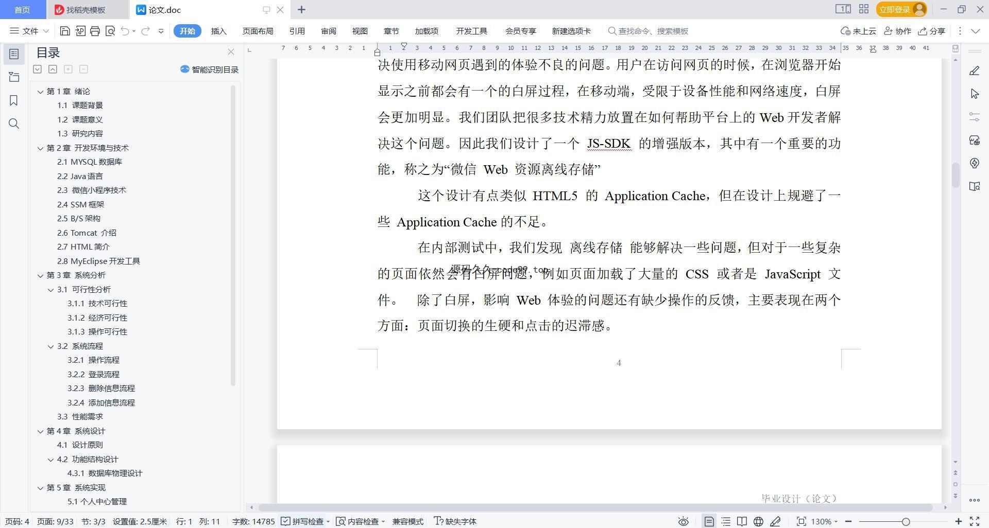Screen dimensions: 989x528
Task: Click the 分享 button
Action: [931, 31]
